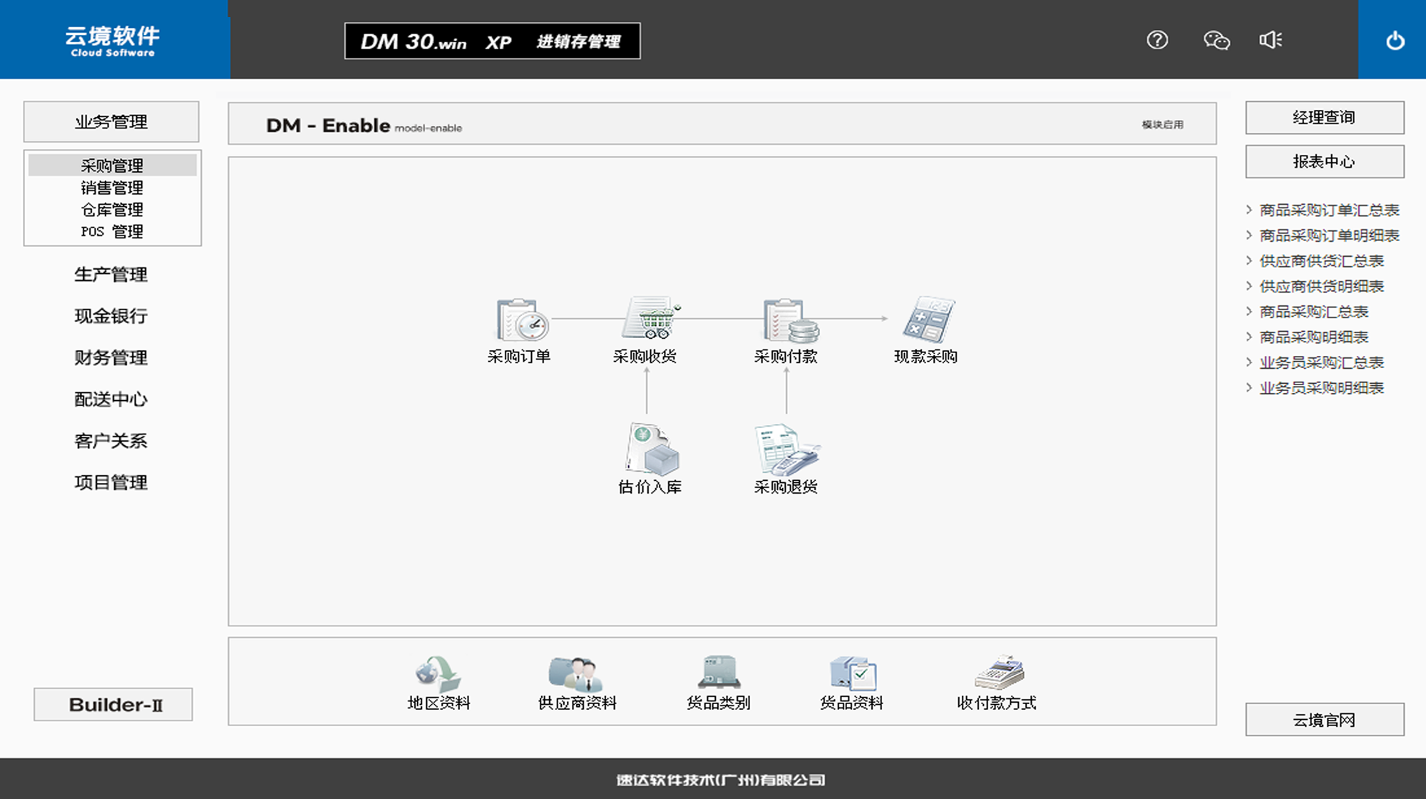Click the chevron beside 业务员采购明细表

1249,388
